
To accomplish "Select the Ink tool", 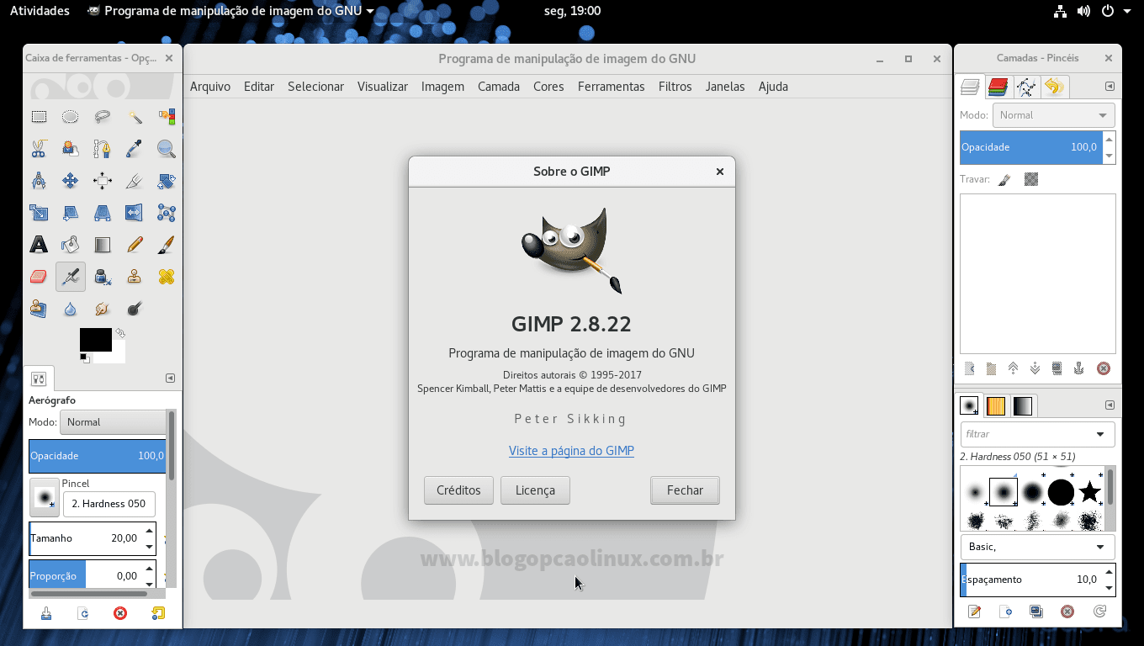I will click(103, 277).
